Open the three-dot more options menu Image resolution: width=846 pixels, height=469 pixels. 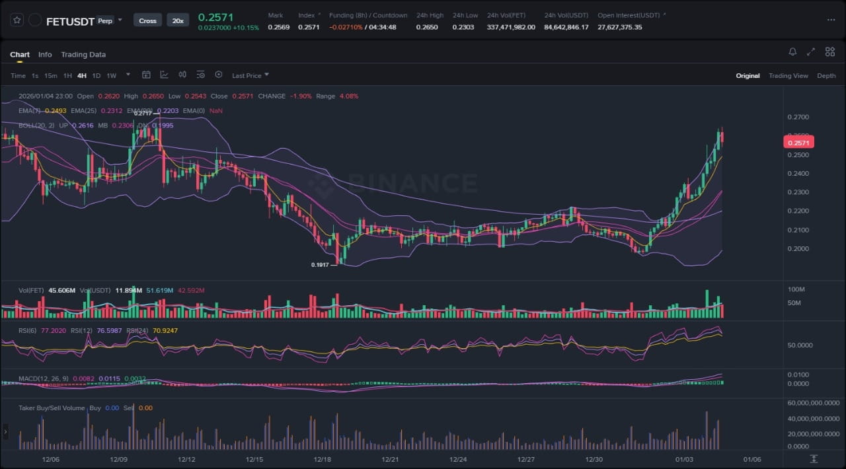pos(831,20)
